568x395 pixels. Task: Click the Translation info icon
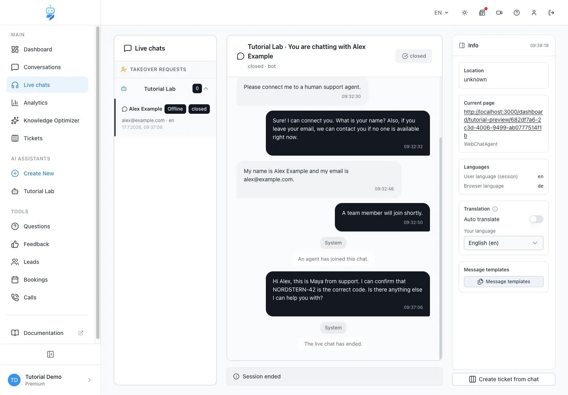pos(495,209)
